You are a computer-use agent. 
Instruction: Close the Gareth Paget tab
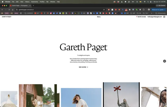30,6
